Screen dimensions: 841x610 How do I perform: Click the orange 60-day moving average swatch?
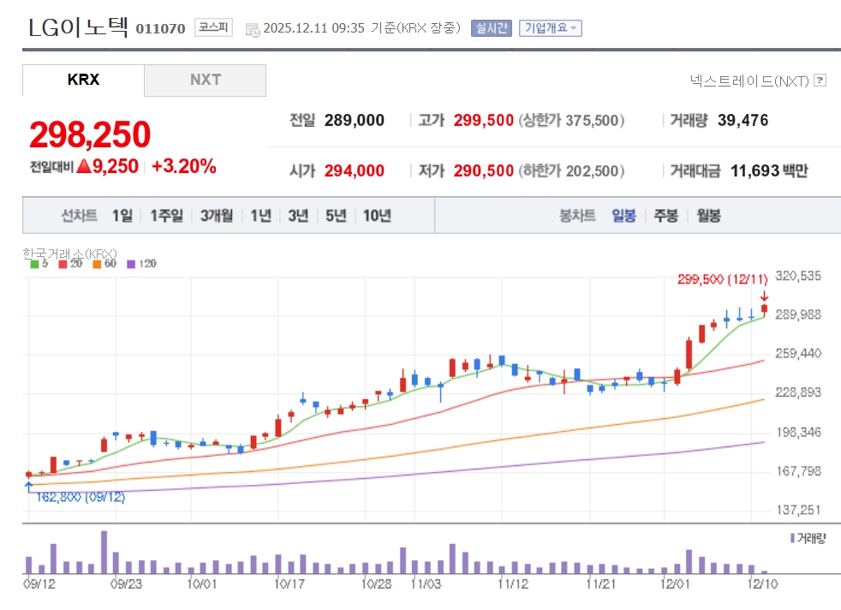pyautogui.click(x=97, y=264)
